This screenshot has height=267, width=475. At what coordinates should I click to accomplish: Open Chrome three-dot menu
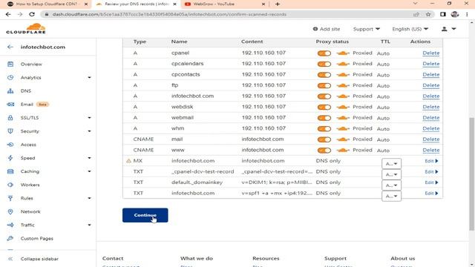pos(467,14)
